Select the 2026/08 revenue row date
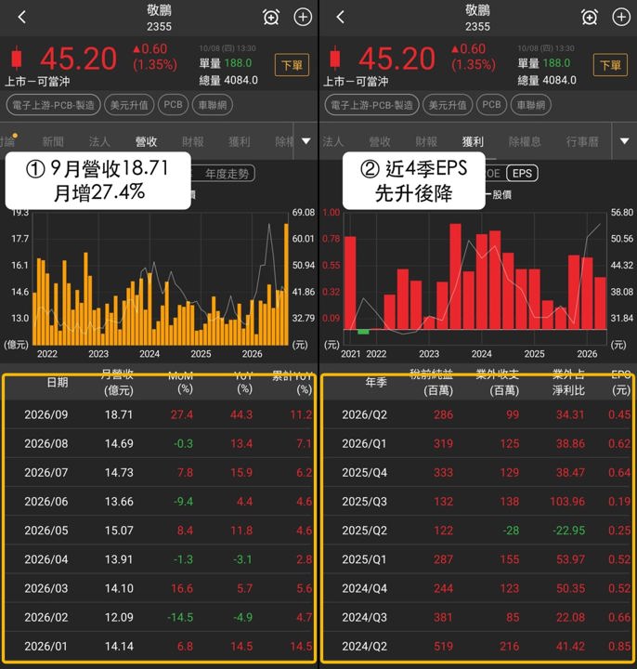The height and width of the screenshot is (669, 637). tap(46, 444)
